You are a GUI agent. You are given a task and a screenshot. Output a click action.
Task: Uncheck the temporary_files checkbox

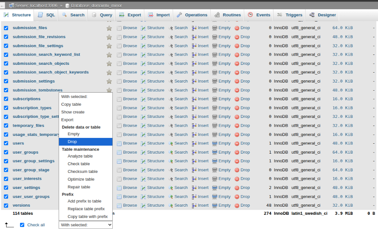click(x=6, y=126)
